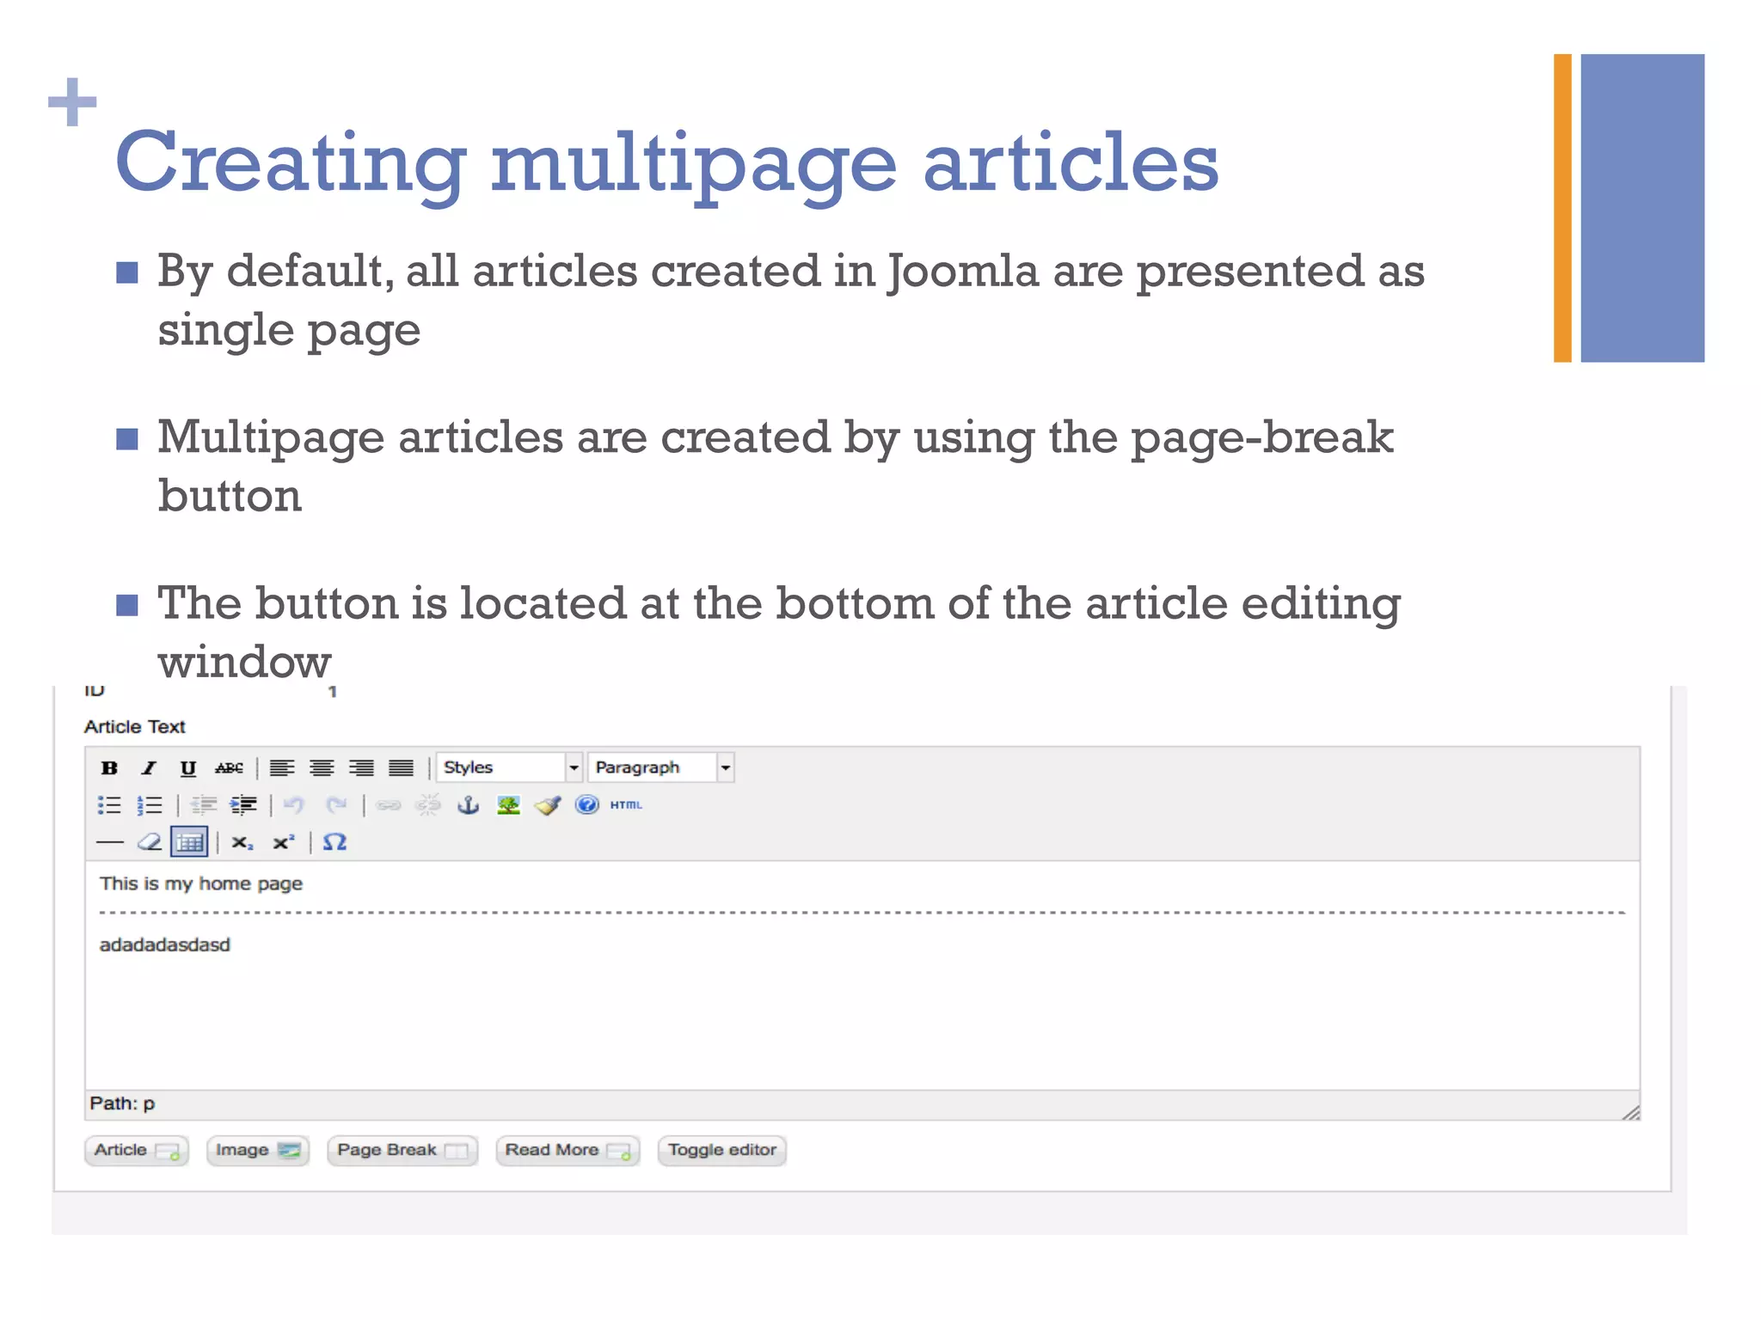Insert an anchor

(x=468, y=805)
